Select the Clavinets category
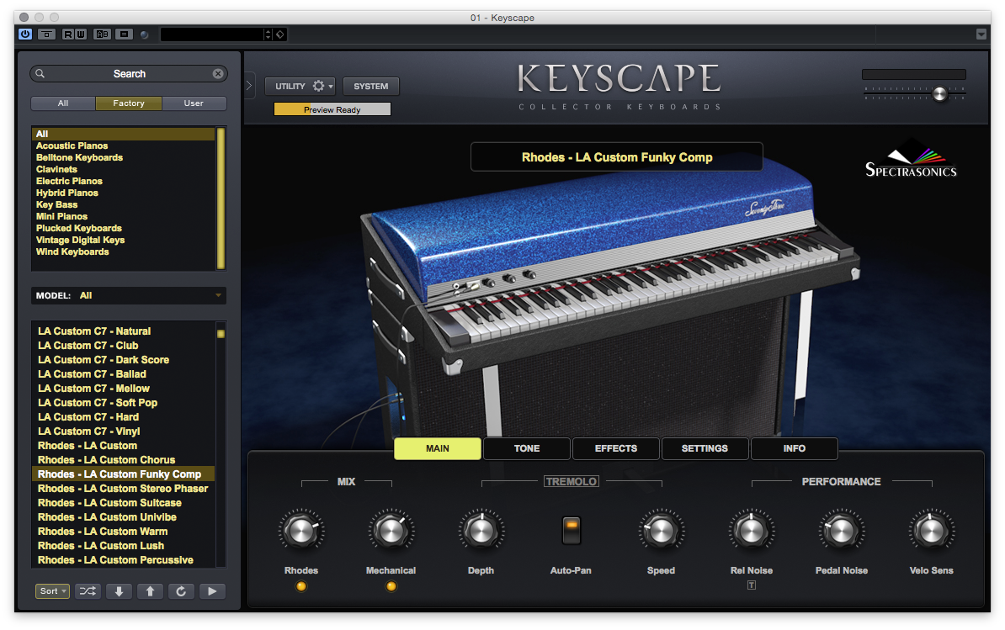 pyautogui.click(x=56, y=170)
